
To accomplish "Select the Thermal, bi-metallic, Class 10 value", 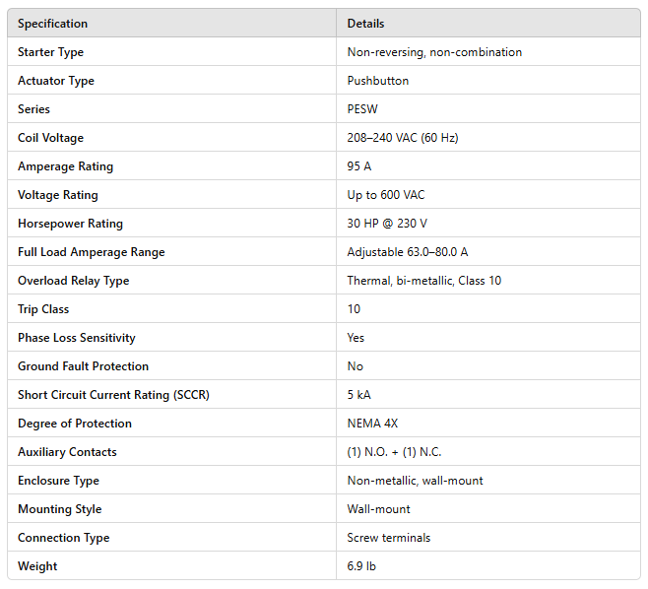I will point(423,281).
